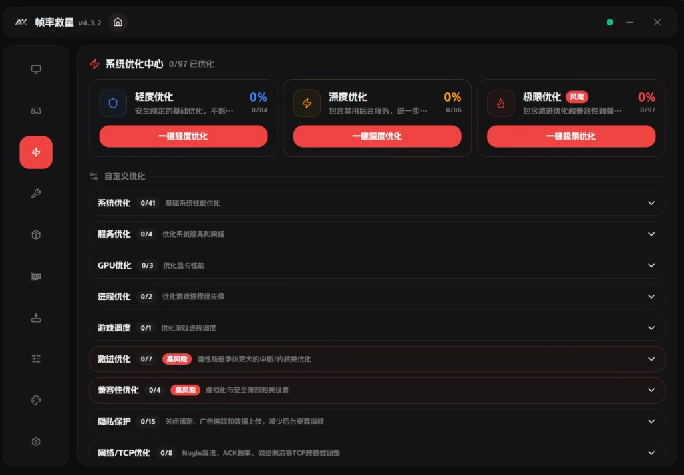Expand the 网络/TCP优化 section

click(651, 452)
